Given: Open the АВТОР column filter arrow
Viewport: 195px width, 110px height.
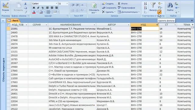Looking at the screenshot, I should coord(129,25).
